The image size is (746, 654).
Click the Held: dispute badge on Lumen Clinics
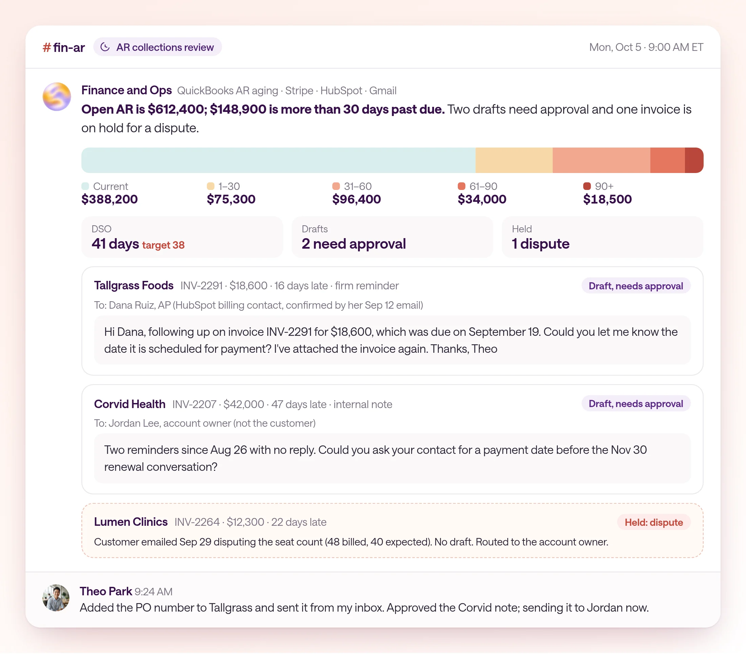pos(653,522)
